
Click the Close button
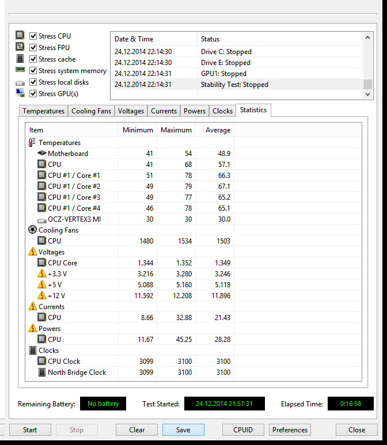[356, 429]
